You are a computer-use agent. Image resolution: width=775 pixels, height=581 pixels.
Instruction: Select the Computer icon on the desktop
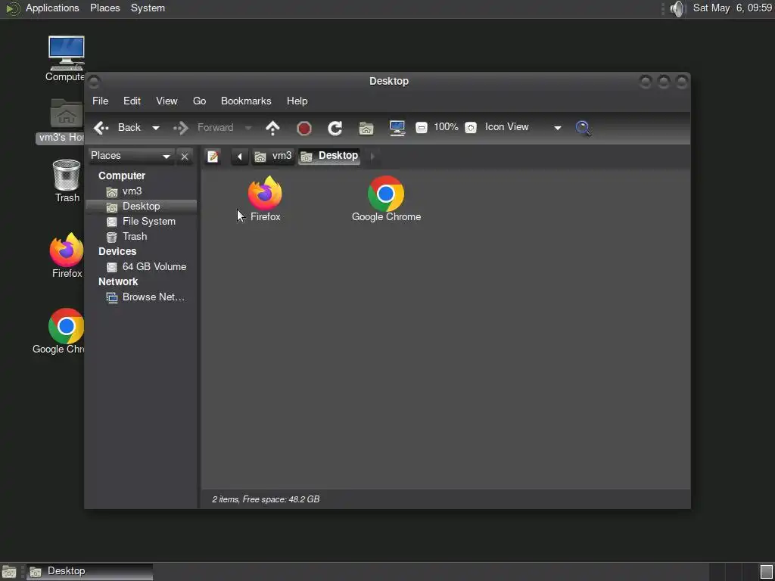point(66,58)
